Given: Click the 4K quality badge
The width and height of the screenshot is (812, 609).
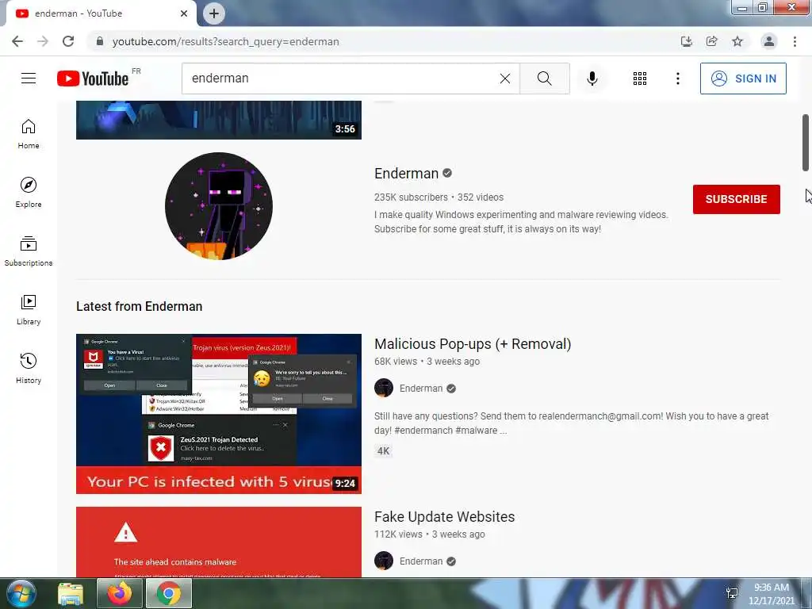Looking at the screenshot, I should [x=383, y=451].
